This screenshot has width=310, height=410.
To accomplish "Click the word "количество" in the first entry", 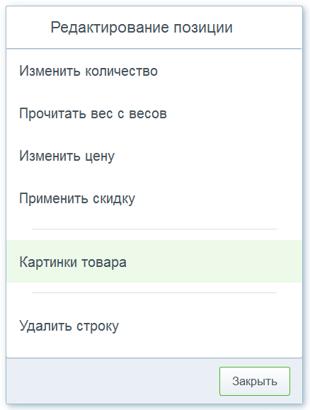I will point(122,71).
